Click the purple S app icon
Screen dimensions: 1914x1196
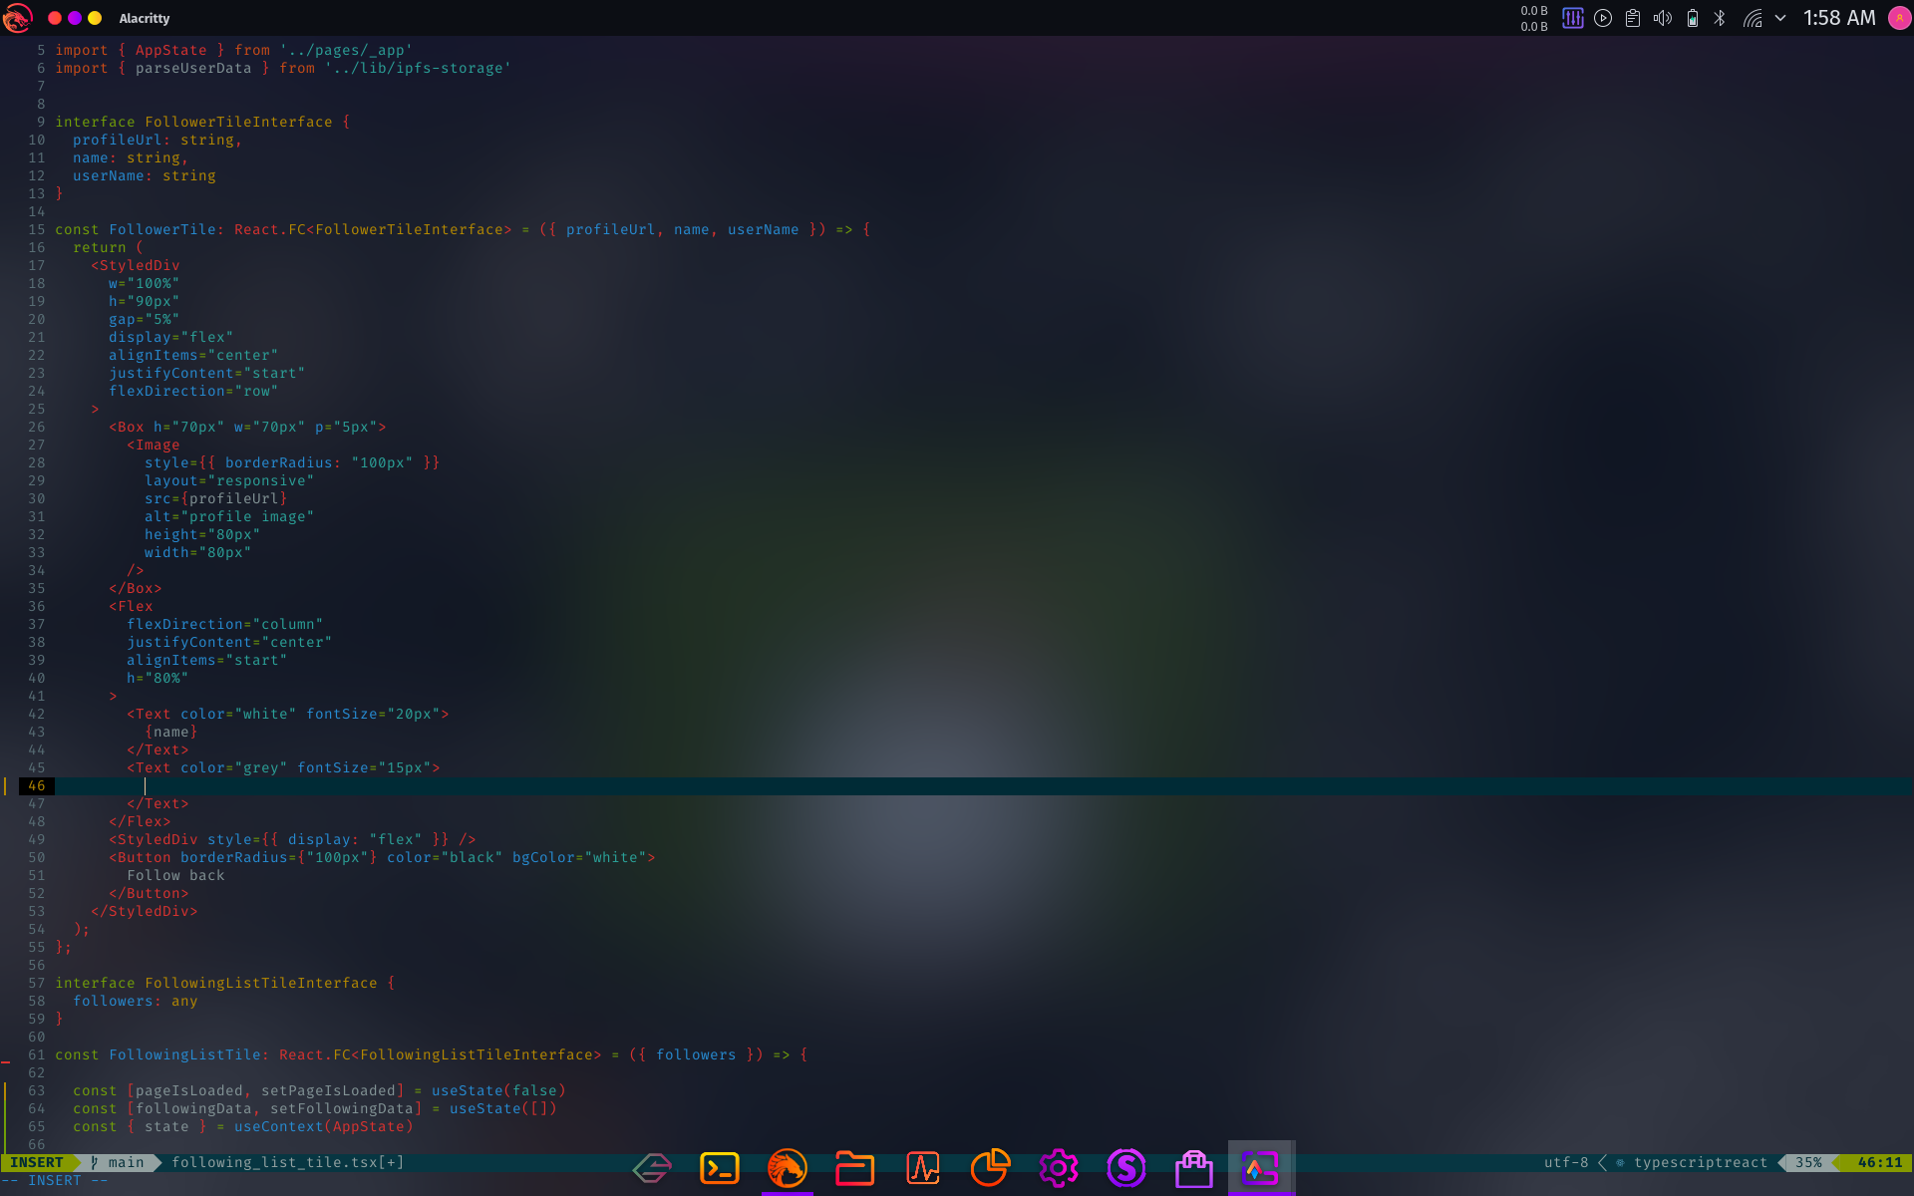tap(1125, 1167)
